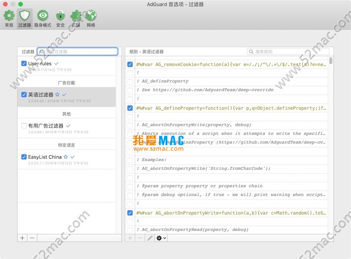The image size is (351, 259).
Task: Click the green macOS zoom window button
Action: [21, 4]
